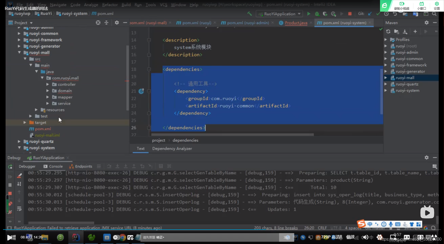Open Maven panel settings gear
444x244 pixels.
tap(427, 23)
